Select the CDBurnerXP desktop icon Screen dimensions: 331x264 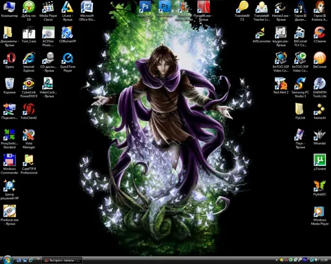67,34
